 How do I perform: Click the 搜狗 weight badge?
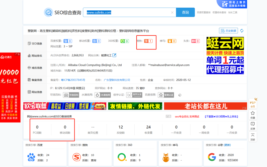pyautogui.click(x=148, y=41)
